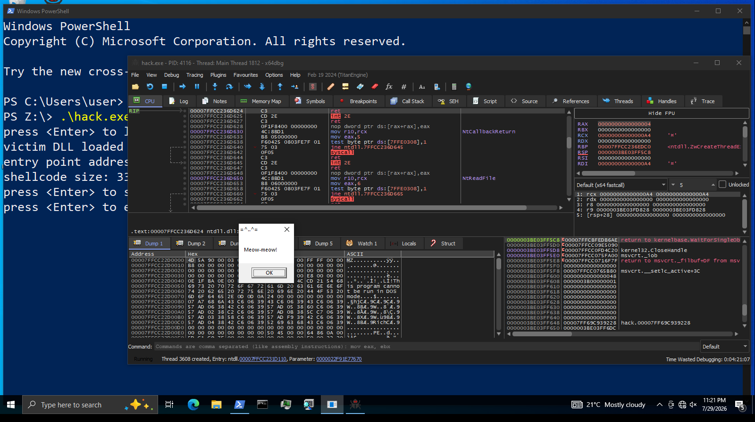Open Scylla with the red S icon
Image resolution: width=755 pixels, height=422 pixels.
(x=312, y=87)
